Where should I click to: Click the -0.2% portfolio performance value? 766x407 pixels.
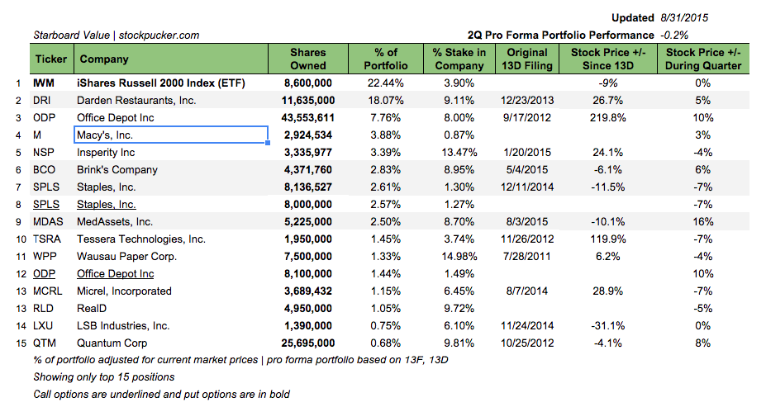coord(674,35)
